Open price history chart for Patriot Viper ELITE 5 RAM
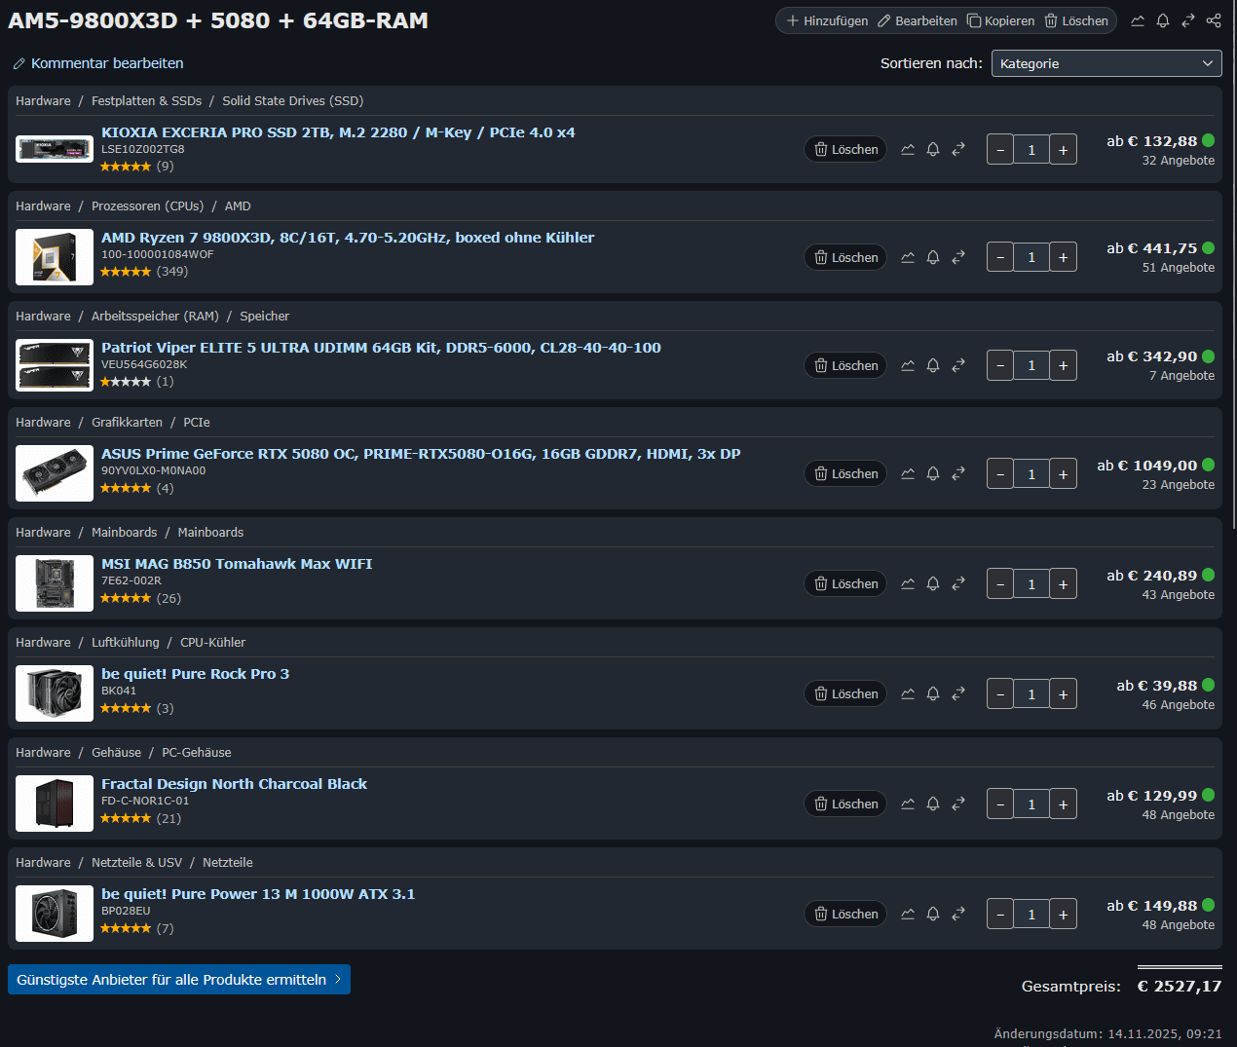Viewport: 1237px width, 1047px height. click(x=908, y=365)
